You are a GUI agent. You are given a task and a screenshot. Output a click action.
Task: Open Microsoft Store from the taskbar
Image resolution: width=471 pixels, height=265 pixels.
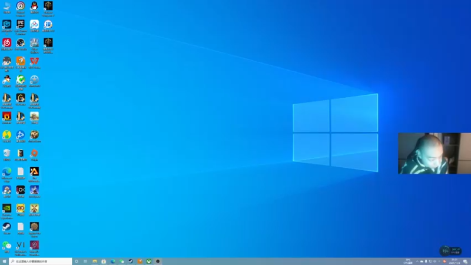click(x=104, y=261)
